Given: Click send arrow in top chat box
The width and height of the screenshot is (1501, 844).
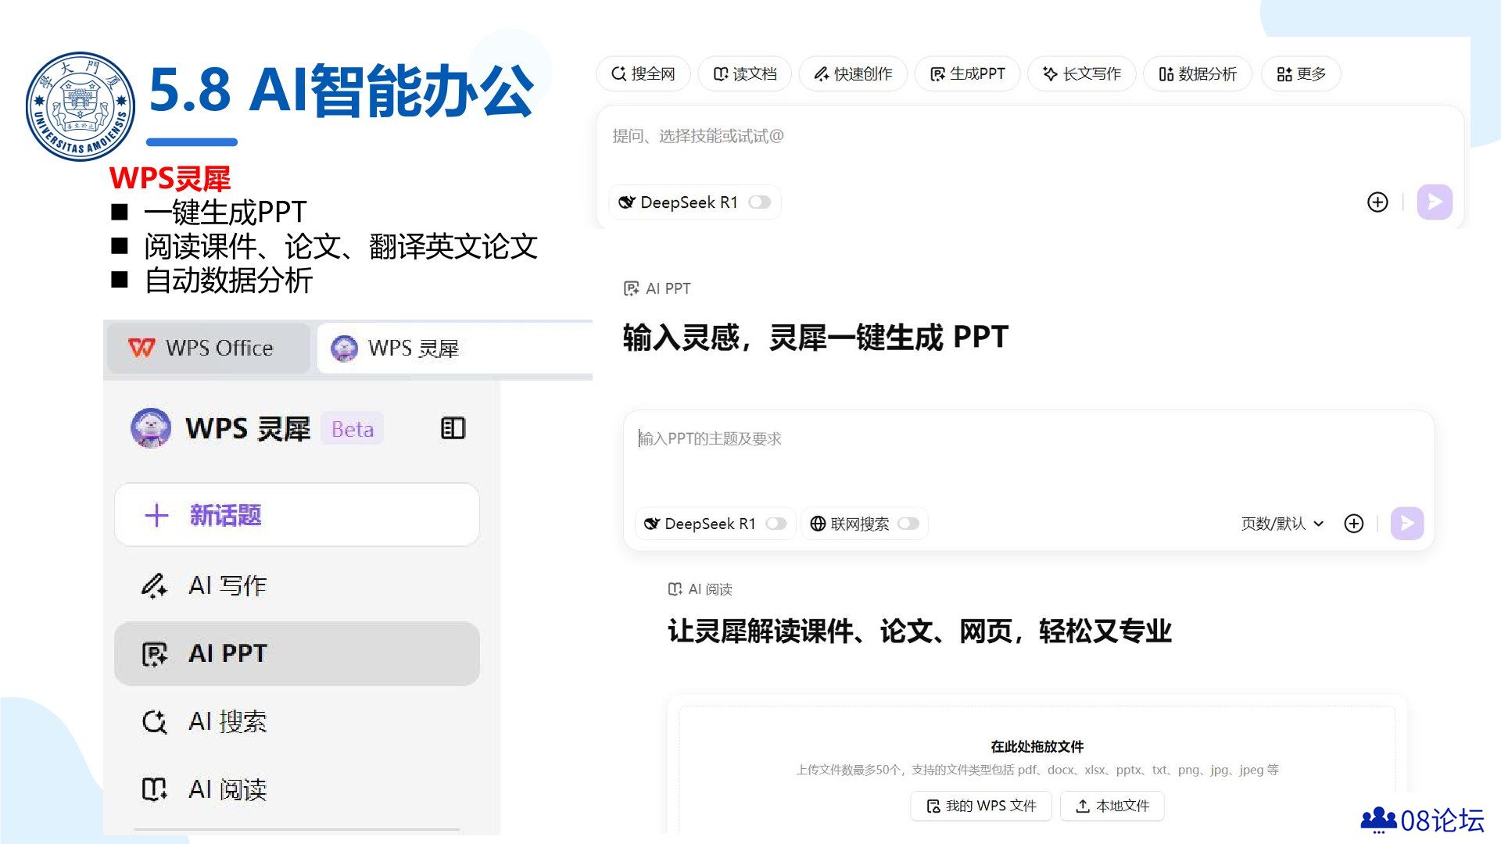Looking at the screenshot, I should click(1435, 202).
